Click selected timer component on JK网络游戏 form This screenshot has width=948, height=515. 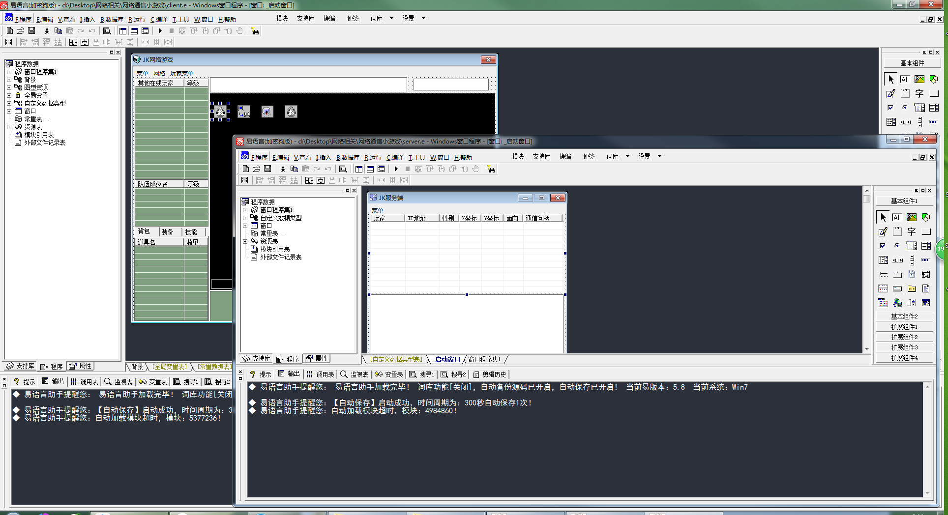[221, 112]
